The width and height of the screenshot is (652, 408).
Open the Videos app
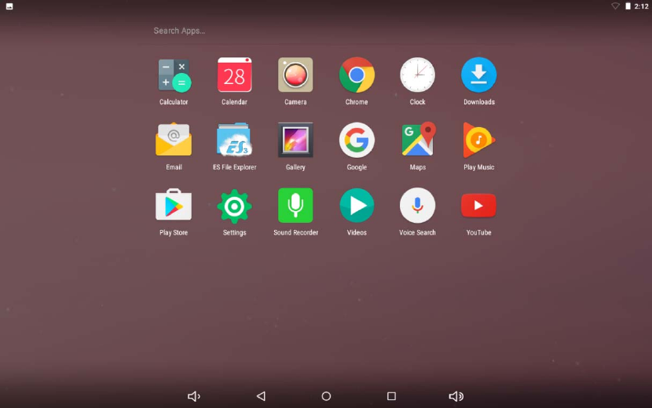click(x=357, y=206)
